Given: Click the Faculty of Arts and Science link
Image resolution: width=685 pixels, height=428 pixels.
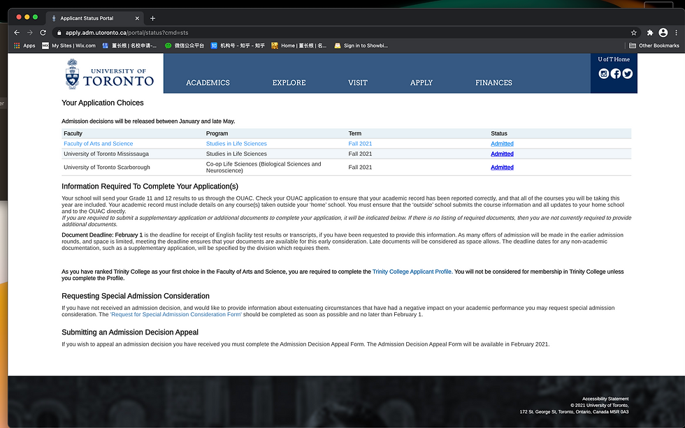Looking at the screenshot, I should tap(99, 144).
